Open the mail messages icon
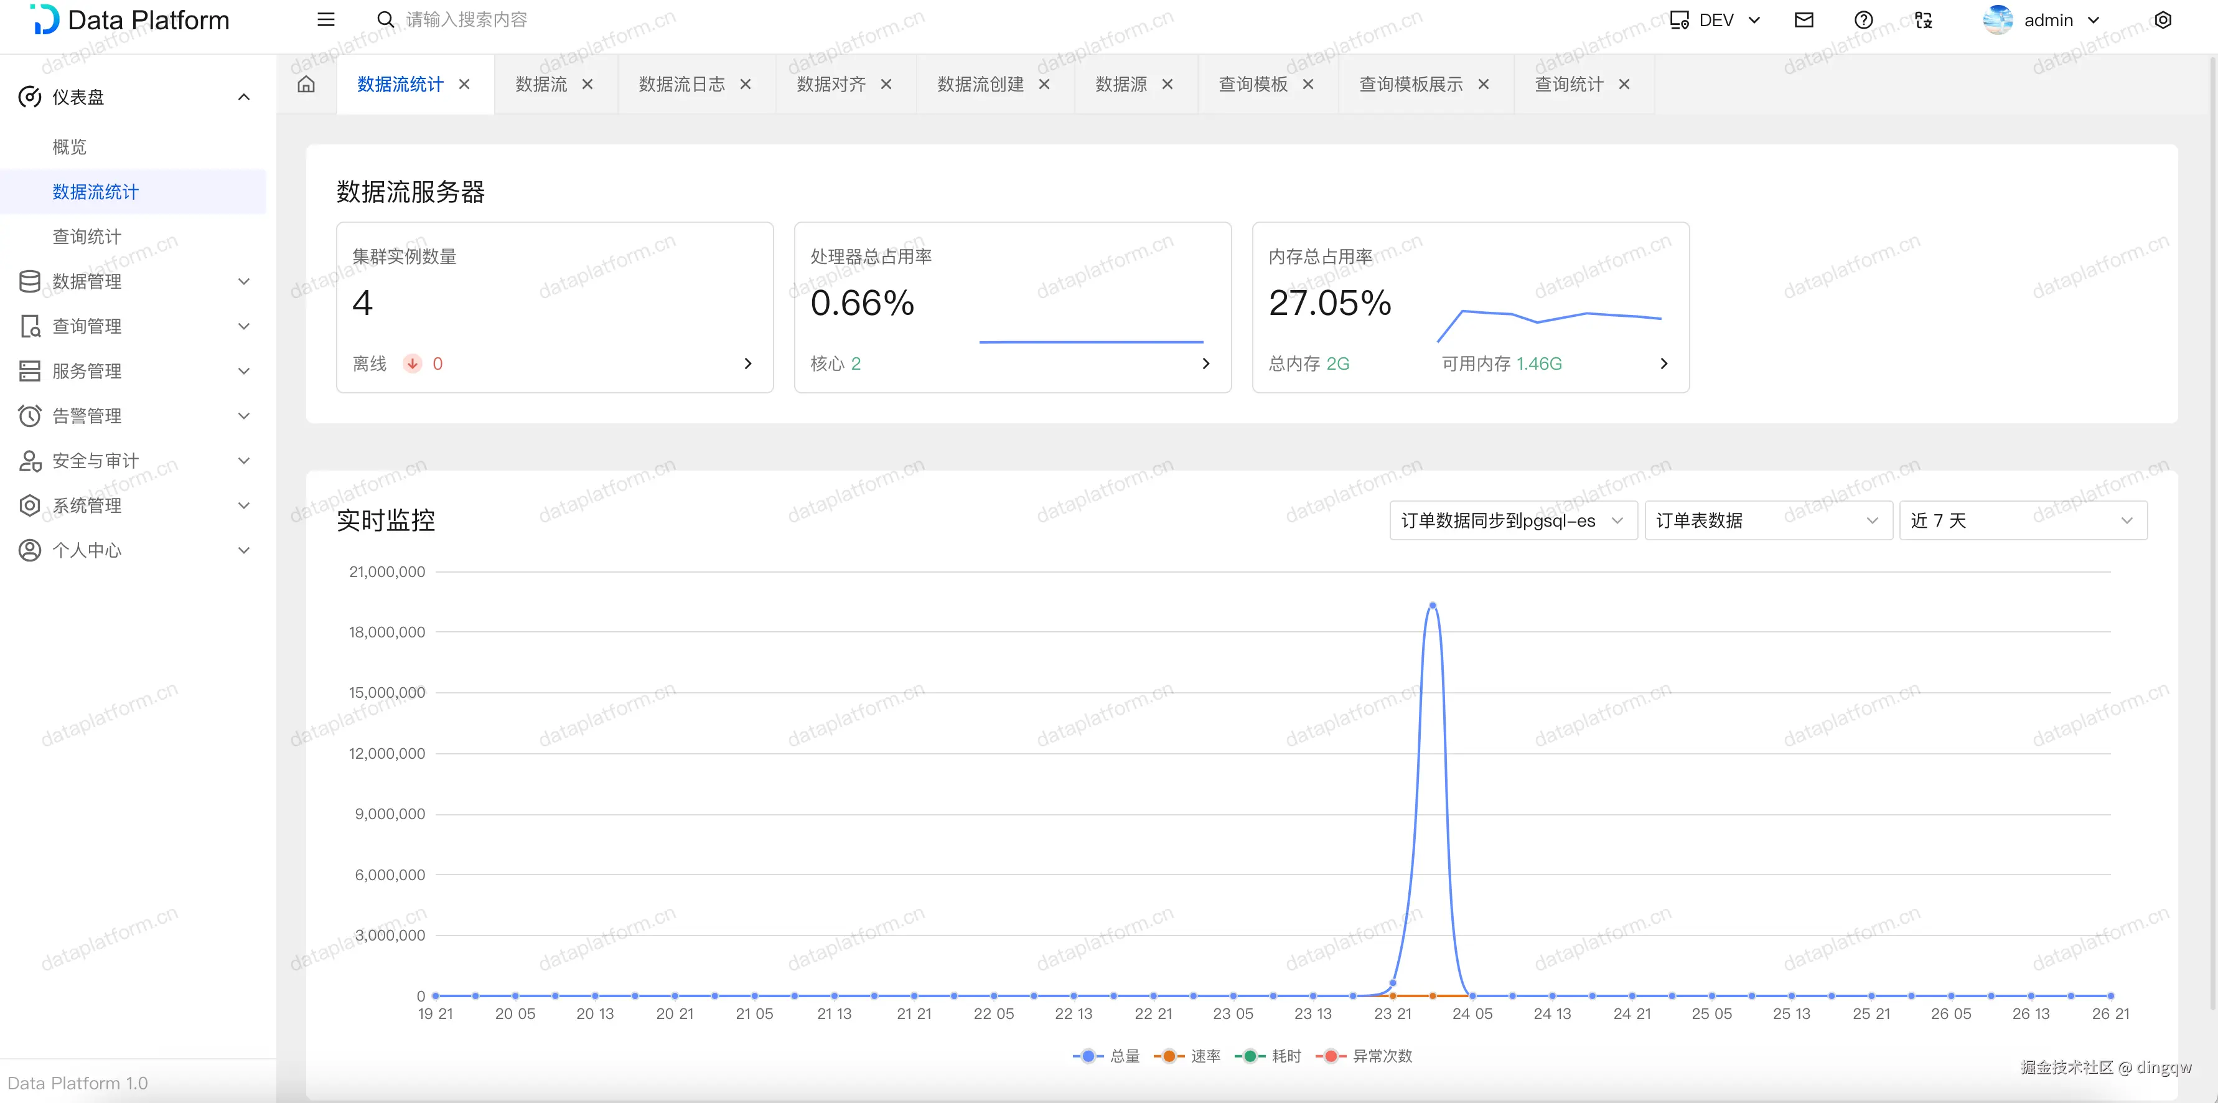Screen dimensions: 2218x1103 click(x=1803, y=20)
